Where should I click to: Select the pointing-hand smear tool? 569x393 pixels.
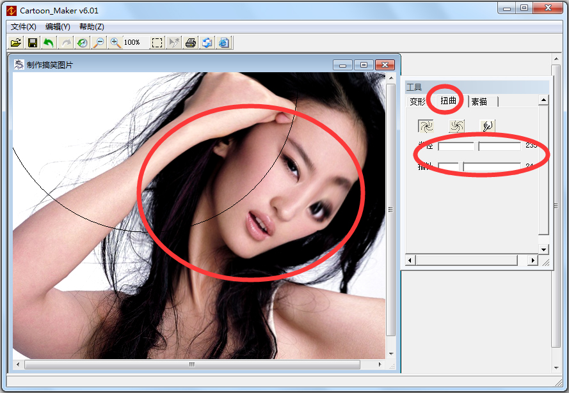487,126
